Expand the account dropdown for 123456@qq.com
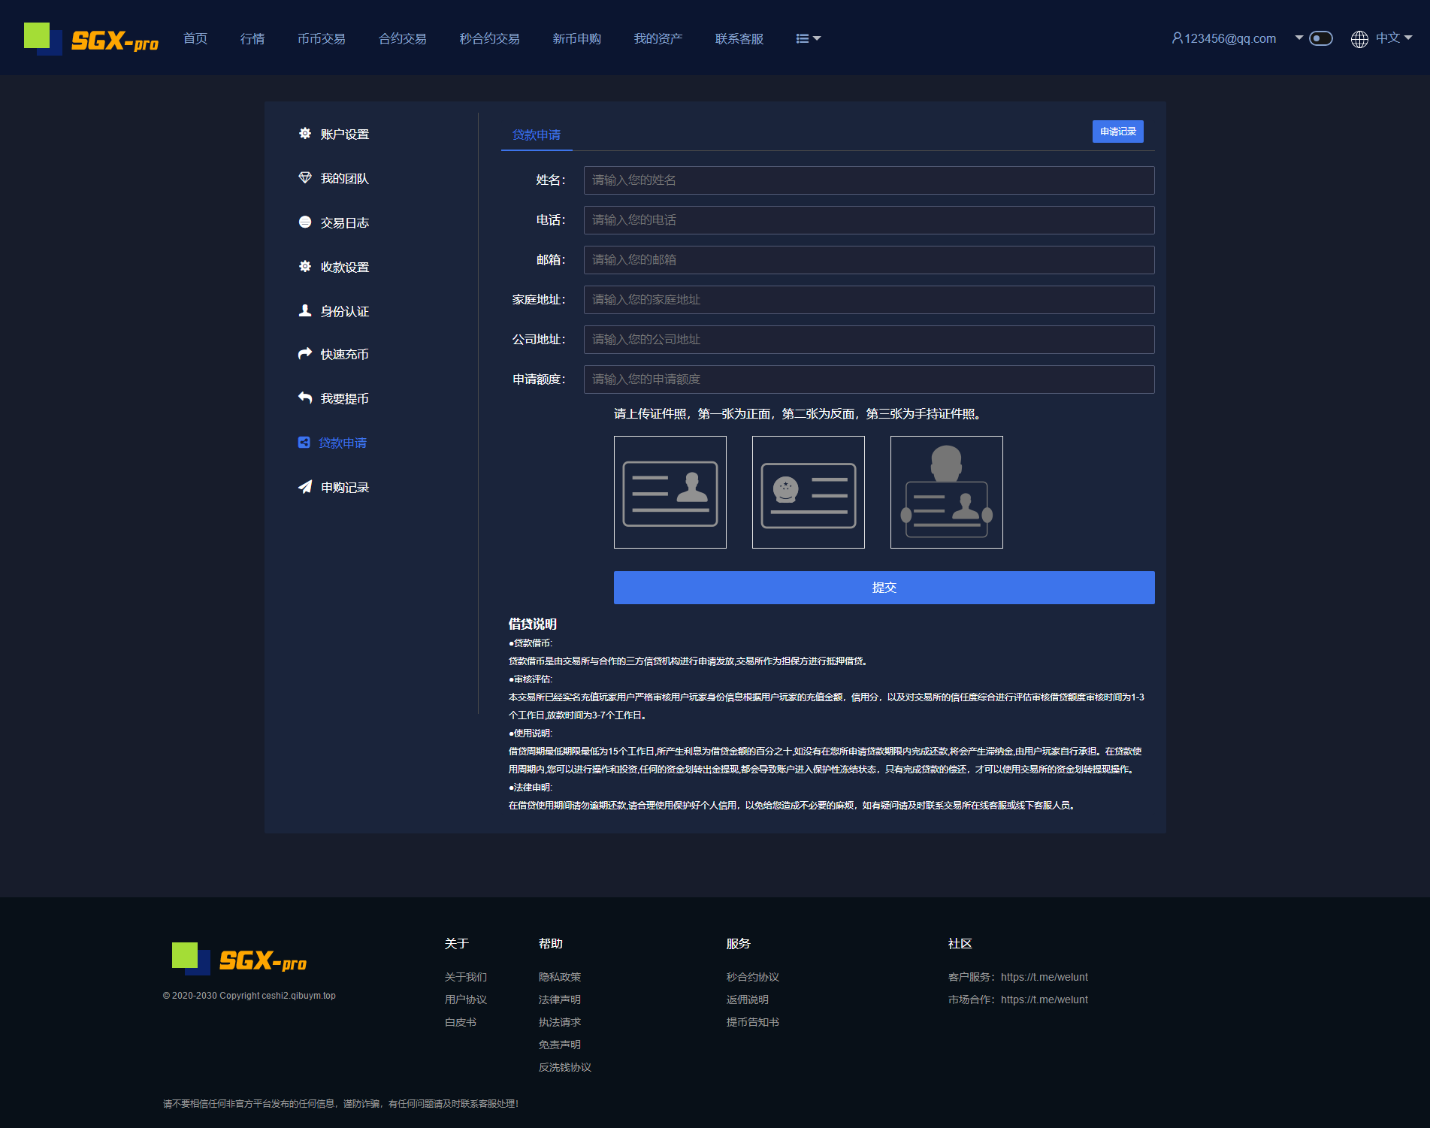Image resolution: width=1430 pixels, height=1128 pixels. 1298,38
